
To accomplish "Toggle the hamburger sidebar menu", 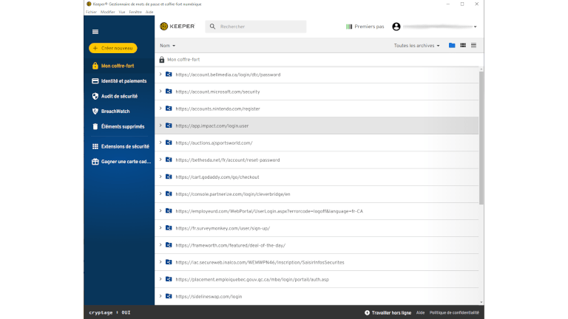I will (x=95, y=32).
